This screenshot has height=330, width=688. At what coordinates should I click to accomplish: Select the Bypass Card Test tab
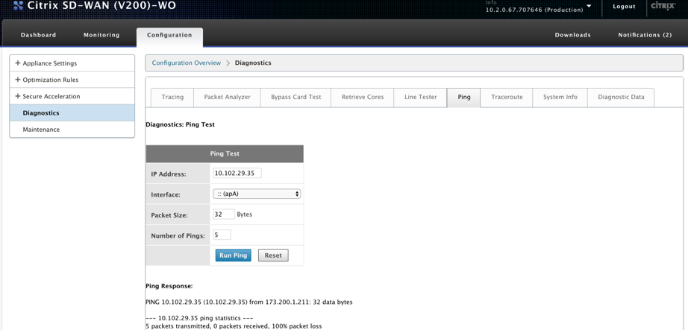pyautogui.click(x=295, y=98)
